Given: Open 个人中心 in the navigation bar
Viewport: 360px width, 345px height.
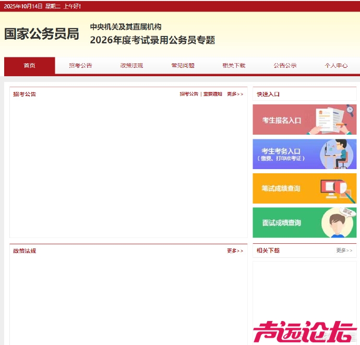Looking at the screenshot, I should click(336, 65).
